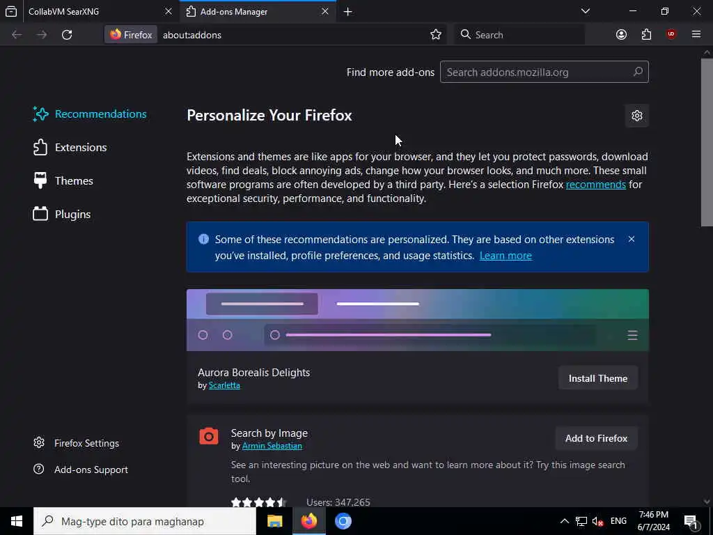Open the add-ons tools gear menu
713x535 pixels.
[x=636, y=116]
